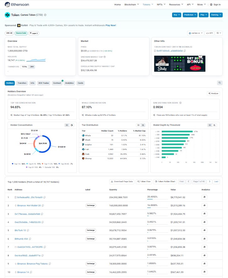Select TOTAL transfers toggle
228x278 pixels.
coord(24,67)
